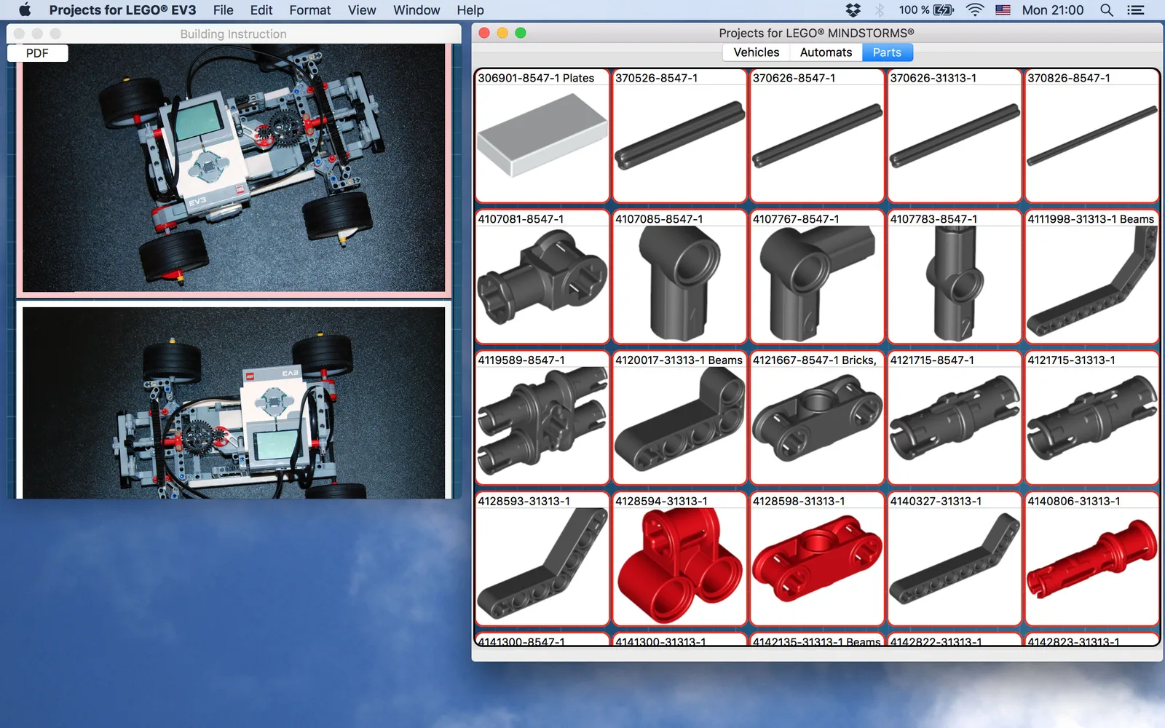This screenshot has height=728, width=1165.
Task: Choose bent beam 4128593-31313-1
Action: pos(542,559)
